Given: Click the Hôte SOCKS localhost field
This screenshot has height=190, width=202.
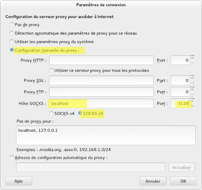Looking at the screenshot, I should pos(101,103).
